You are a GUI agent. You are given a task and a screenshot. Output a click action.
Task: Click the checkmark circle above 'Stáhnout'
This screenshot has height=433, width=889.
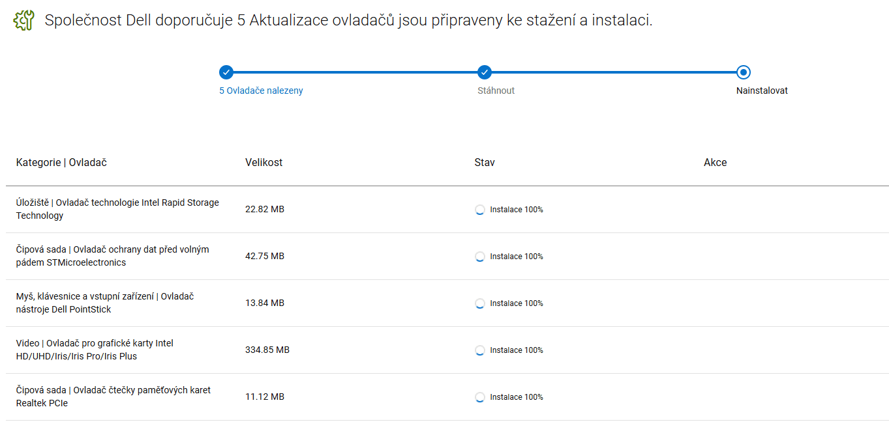(x=484, y=72)
